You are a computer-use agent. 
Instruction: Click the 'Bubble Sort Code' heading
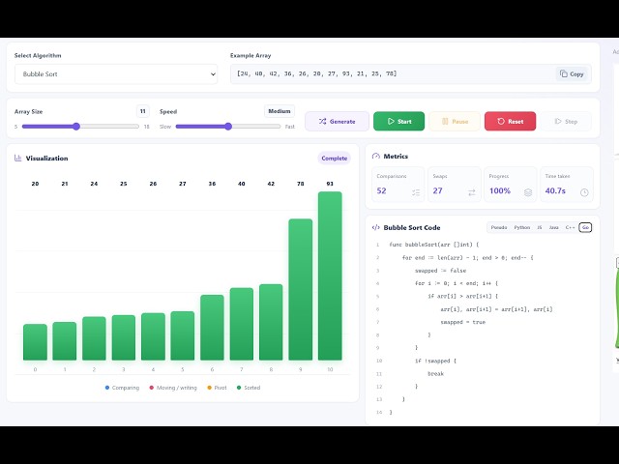pos(412,228)
